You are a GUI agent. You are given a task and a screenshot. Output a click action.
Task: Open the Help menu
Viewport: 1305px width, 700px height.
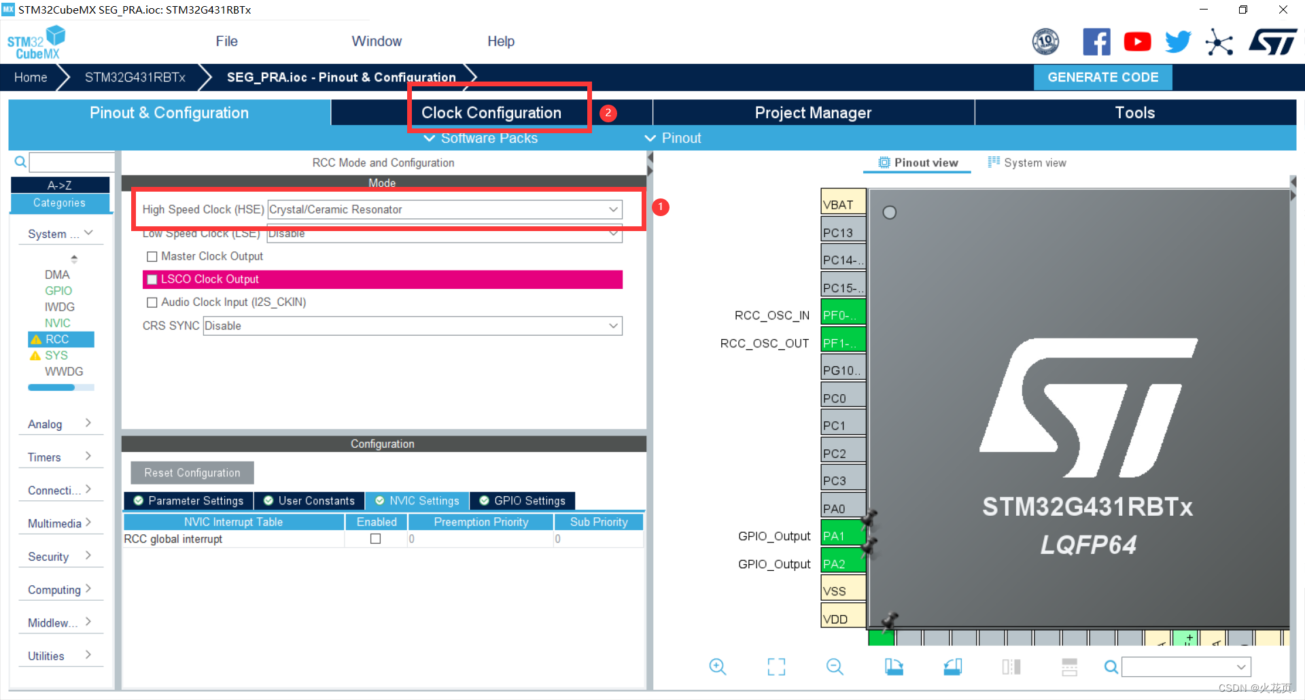[501, 41]
